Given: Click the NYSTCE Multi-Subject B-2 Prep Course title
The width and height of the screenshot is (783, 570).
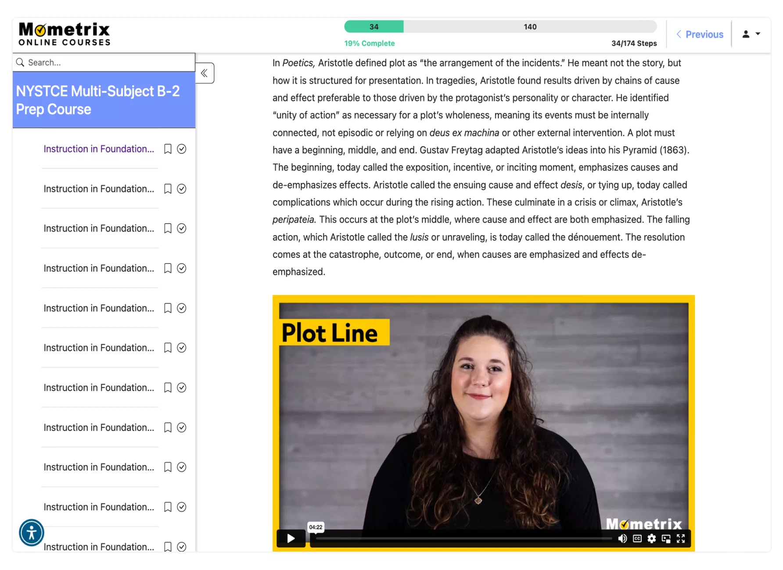Looking at the screenshot, I should click(x=98, y=100).
